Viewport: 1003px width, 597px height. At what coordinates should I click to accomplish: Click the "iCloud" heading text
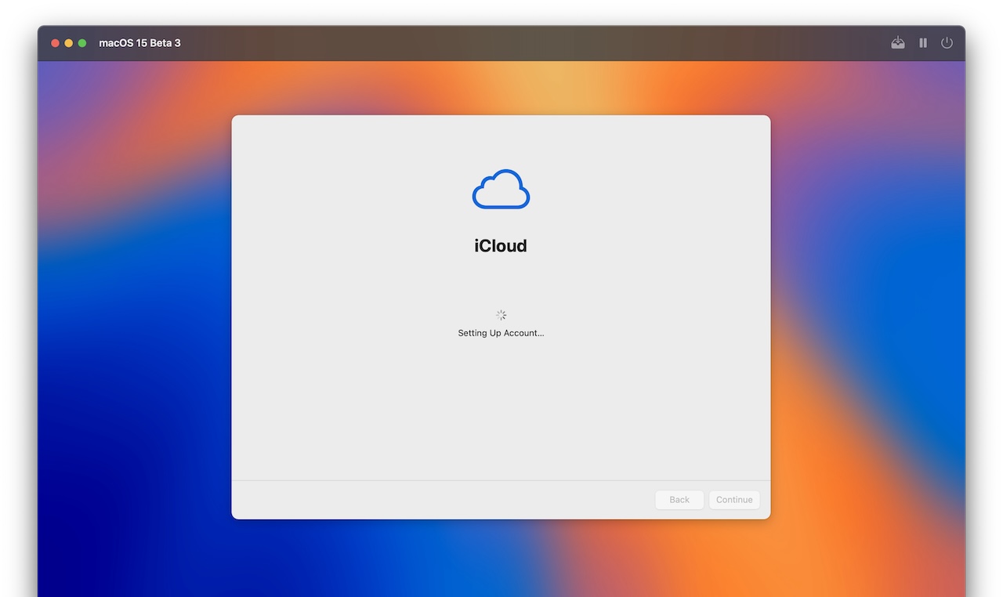(501, 246)
